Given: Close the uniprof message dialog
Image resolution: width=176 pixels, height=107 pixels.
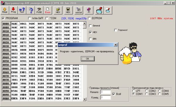Looking at the screenshot, I should coord(116,45).
